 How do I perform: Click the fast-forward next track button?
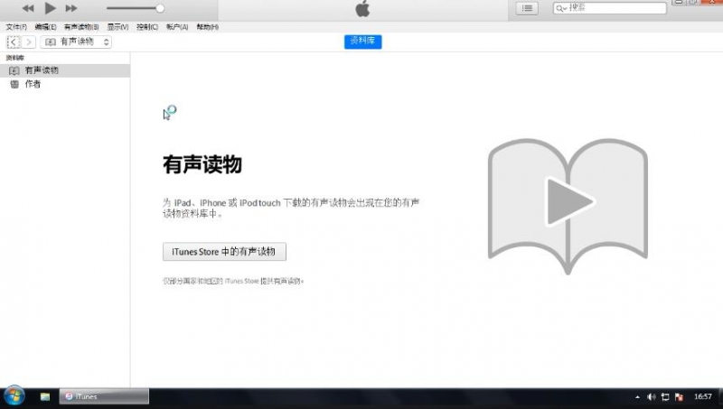pos(71,8)
